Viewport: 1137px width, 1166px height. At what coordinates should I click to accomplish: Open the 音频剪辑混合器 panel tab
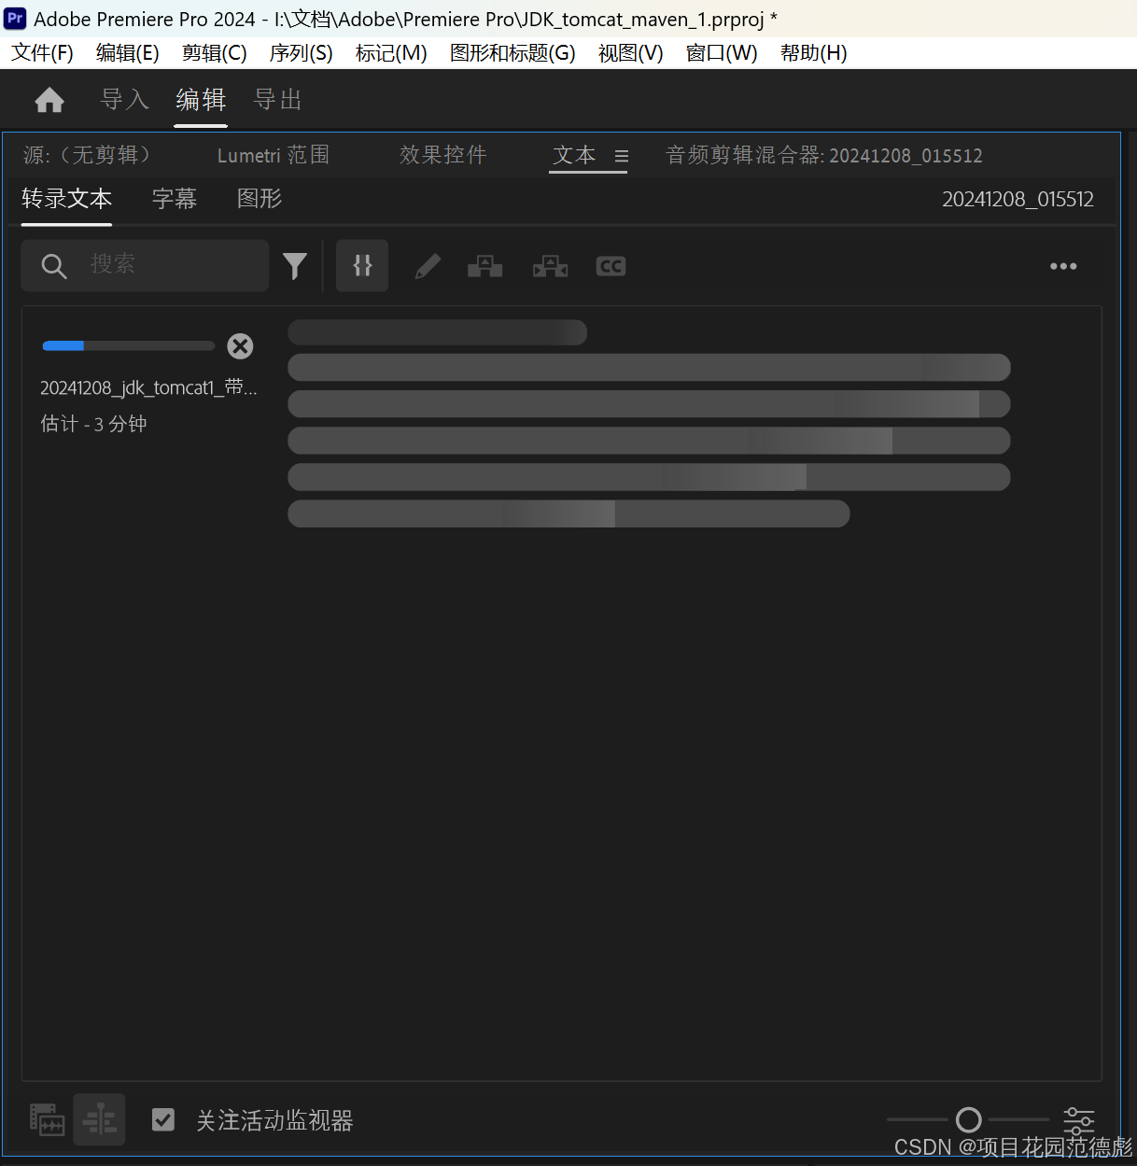[824, 155]
